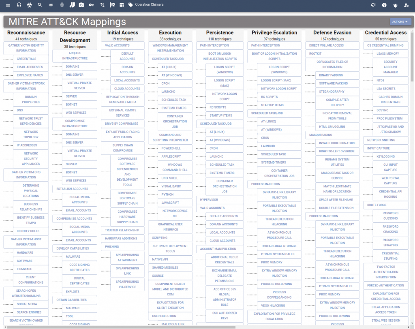Open the user settings icon at top right
This screenshot has width=415, height=329.
pos(406,5)
